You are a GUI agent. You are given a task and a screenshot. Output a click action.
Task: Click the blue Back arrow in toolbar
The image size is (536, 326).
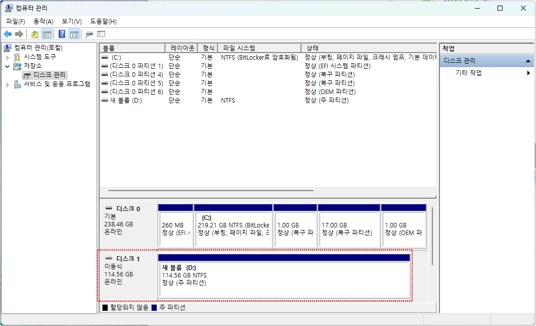(8, 34)
